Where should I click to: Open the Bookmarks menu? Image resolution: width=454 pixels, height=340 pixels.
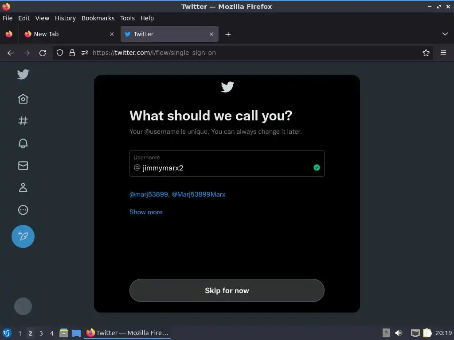tap(98, 18)
